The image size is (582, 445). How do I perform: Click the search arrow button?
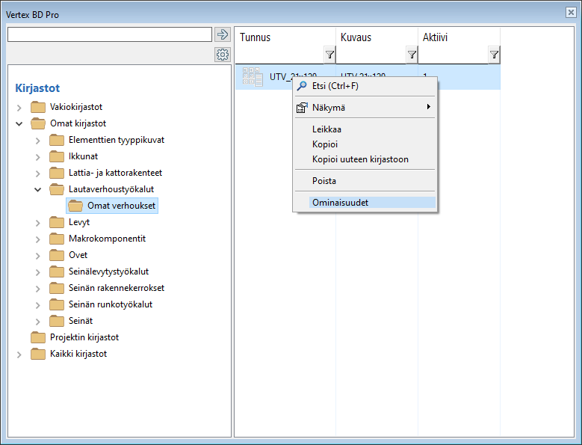pos(222,34)
